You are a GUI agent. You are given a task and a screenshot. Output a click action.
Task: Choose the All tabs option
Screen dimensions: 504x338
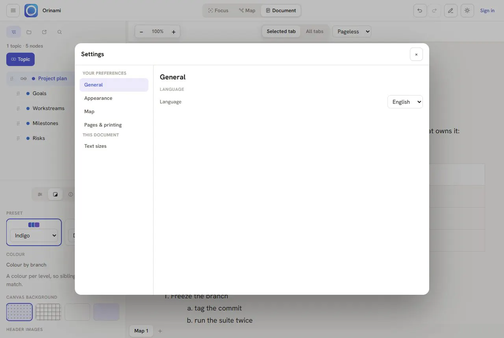315,31
